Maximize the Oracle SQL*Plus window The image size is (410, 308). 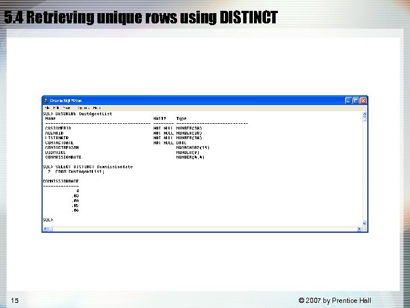coord(356,100)
